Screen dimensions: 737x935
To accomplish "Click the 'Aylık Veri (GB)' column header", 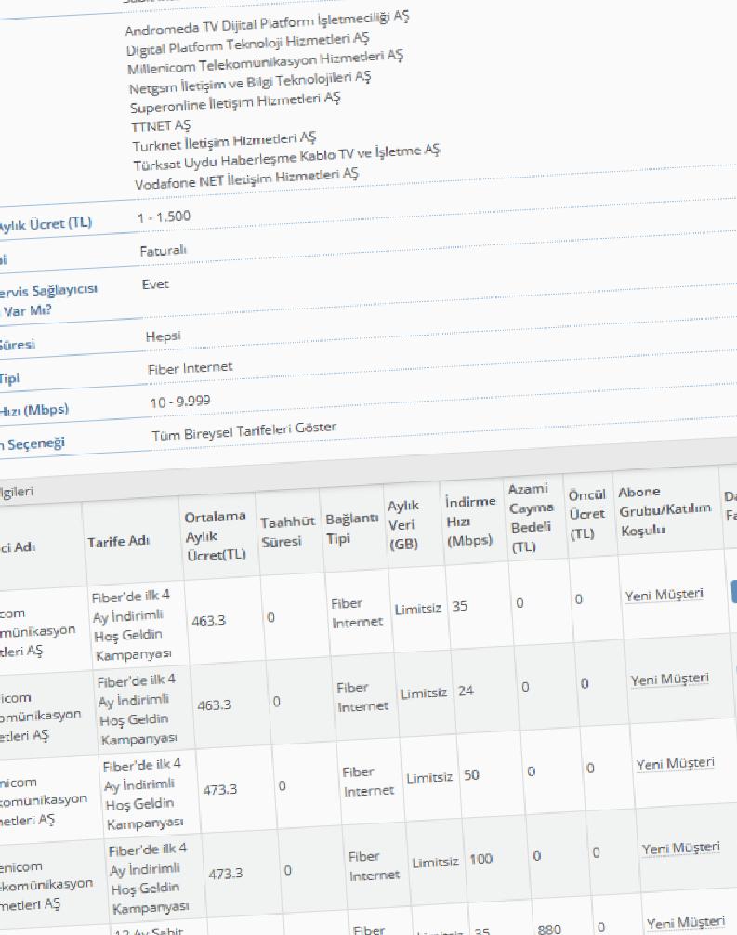I will (403, 525).
